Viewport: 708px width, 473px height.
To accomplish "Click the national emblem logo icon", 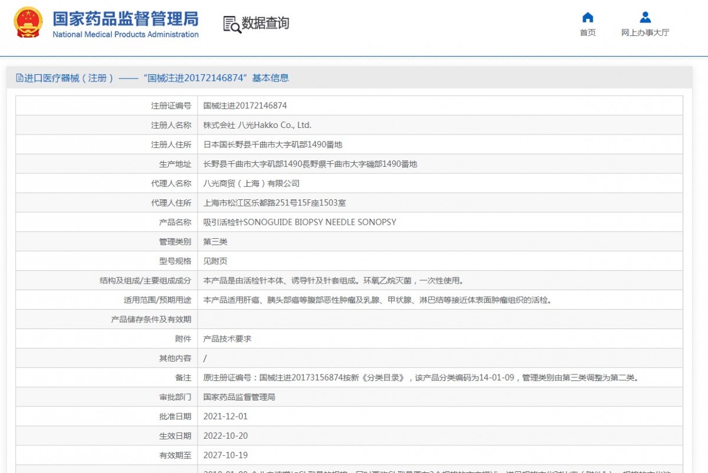I will coord(28,23).
